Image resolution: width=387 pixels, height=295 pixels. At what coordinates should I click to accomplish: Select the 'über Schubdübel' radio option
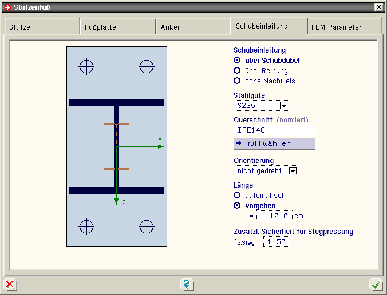pos(238,60)
